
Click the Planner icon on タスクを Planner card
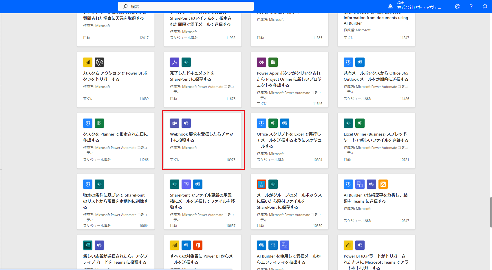99,123
